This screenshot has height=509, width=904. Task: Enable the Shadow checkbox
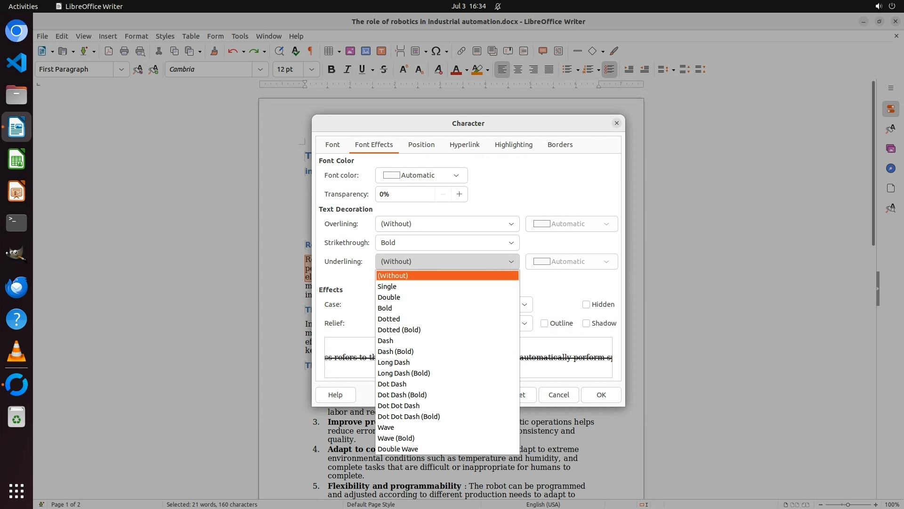point(586,323)
